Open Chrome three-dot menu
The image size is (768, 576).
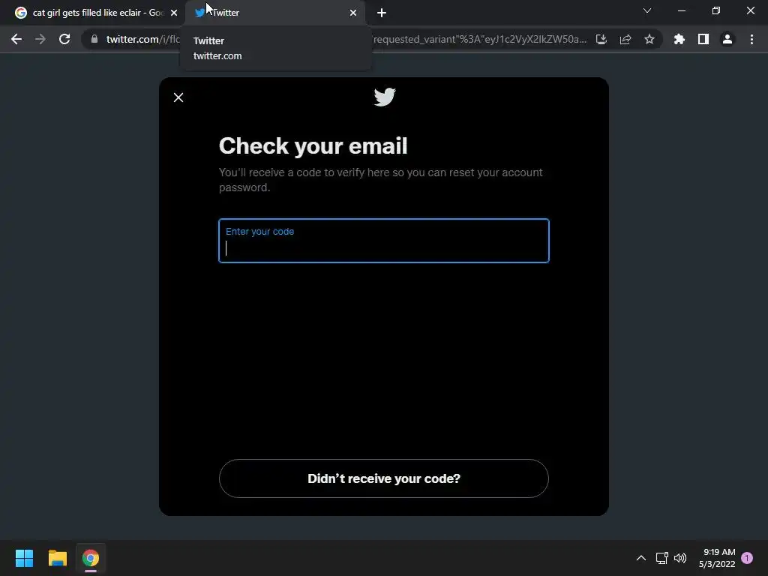point(751,39)
